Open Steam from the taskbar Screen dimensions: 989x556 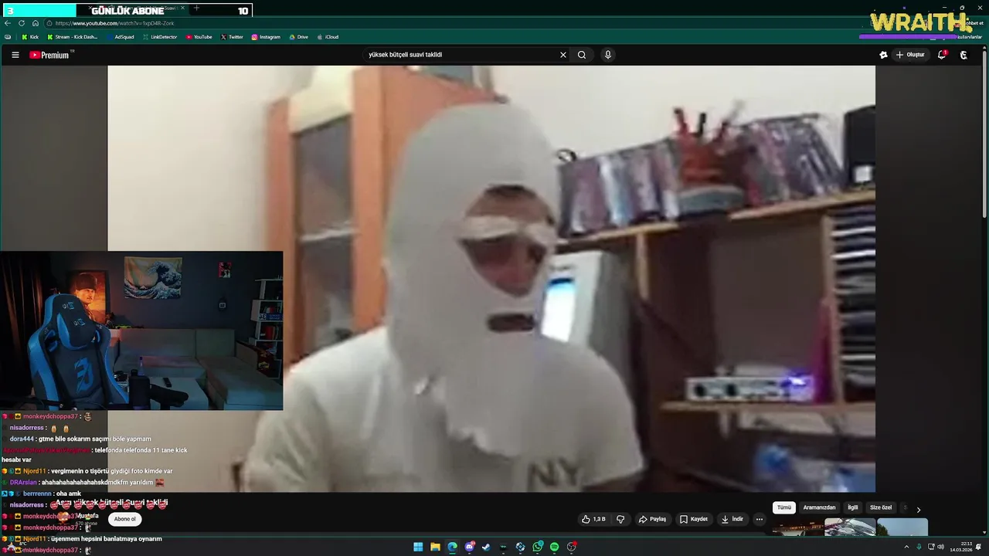click(x=486, y=547)
